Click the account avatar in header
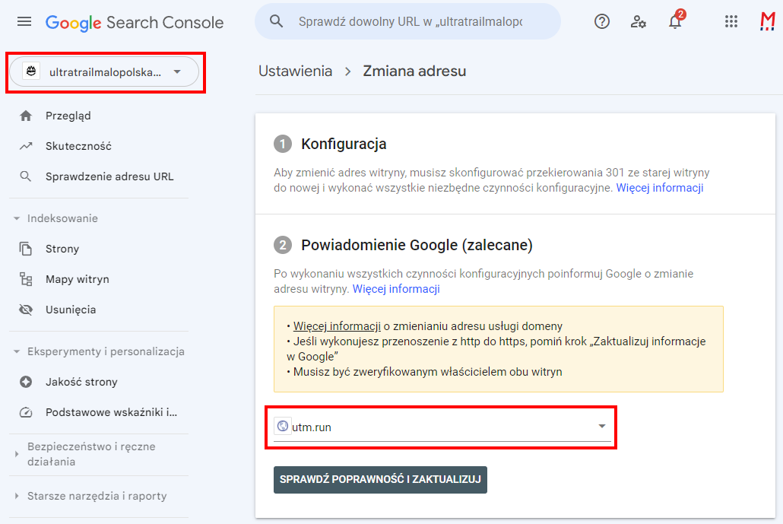 767,22
